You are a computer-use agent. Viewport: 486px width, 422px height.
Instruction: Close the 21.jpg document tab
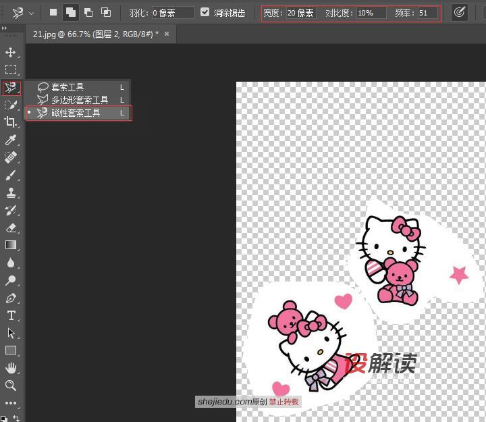coord(167,34)
